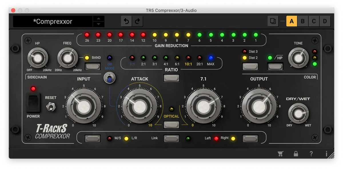Select snapshot D tab
This screenshot has width=343, height=169.
click(325, 21)
